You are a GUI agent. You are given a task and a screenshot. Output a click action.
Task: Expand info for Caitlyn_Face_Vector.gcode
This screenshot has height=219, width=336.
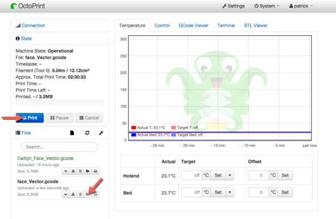click(x=66, y=171)
